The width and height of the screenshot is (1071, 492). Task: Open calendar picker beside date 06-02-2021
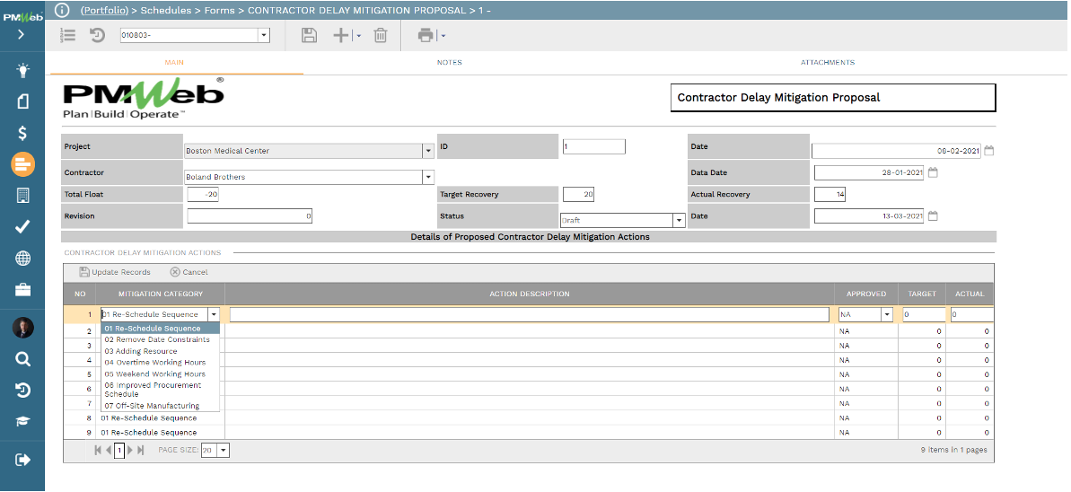click(x=988, y=151)
